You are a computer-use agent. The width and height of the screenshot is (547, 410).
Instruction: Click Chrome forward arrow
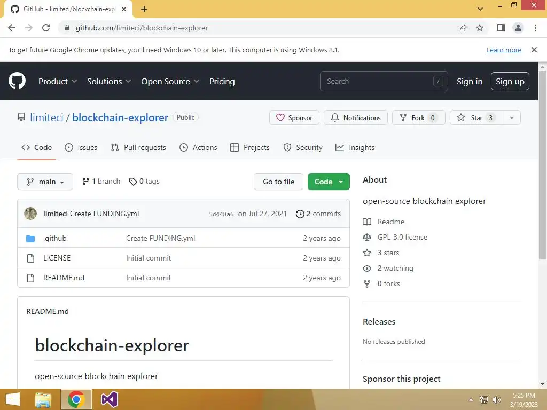(x=29, y=28)
